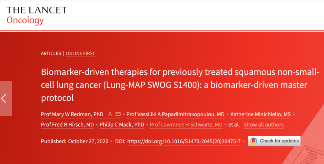The image size is (324, 164).
Task: Click the envelope email author icon
Action: pos(118,114)
